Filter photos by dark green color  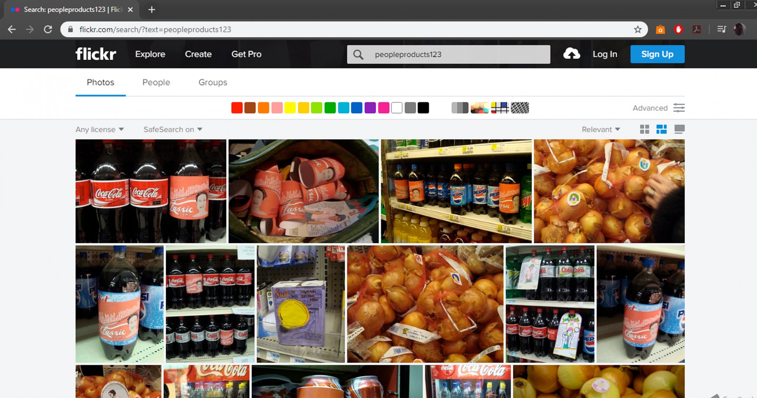point(330,108)
